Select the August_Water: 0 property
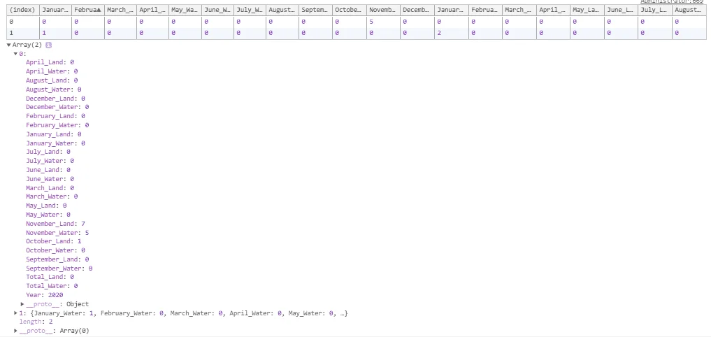711x337 pixels. (54, 89)
